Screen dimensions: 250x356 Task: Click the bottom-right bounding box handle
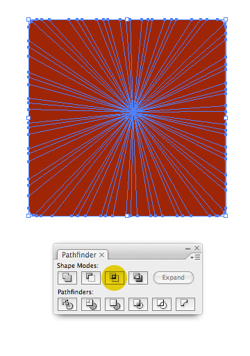pos(226,216)
